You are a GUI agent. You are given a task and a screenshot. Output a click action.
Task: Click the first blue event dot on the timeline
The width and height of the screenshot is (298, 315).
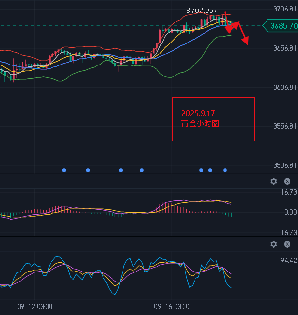pos(64,170)
